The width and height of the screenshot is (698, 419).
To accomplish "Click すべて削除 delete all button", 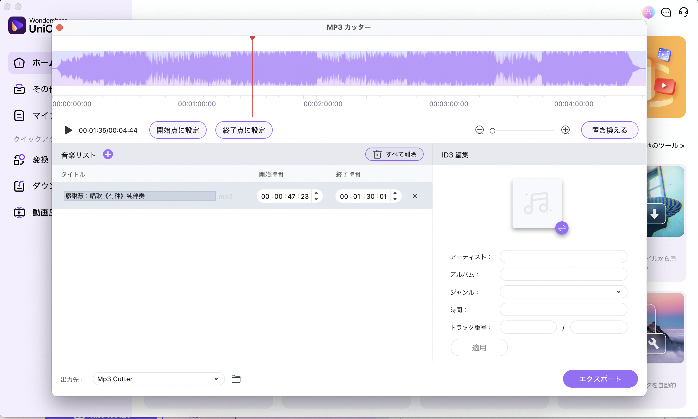I will coord(394,154).
